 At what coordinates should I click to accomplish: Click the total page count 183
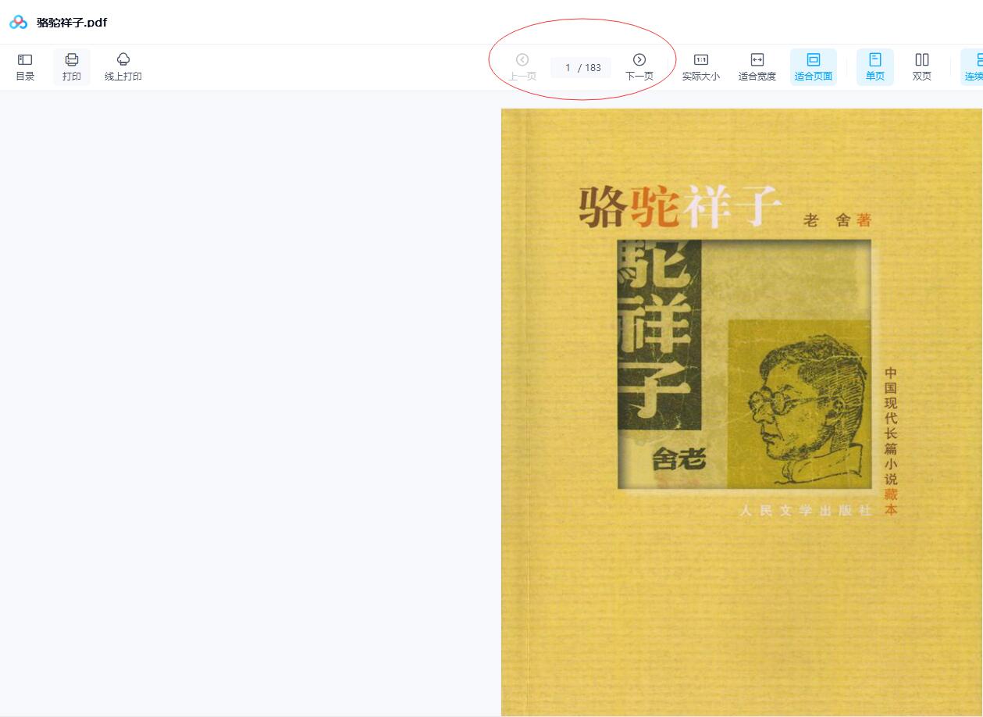(x=593, y=68)
